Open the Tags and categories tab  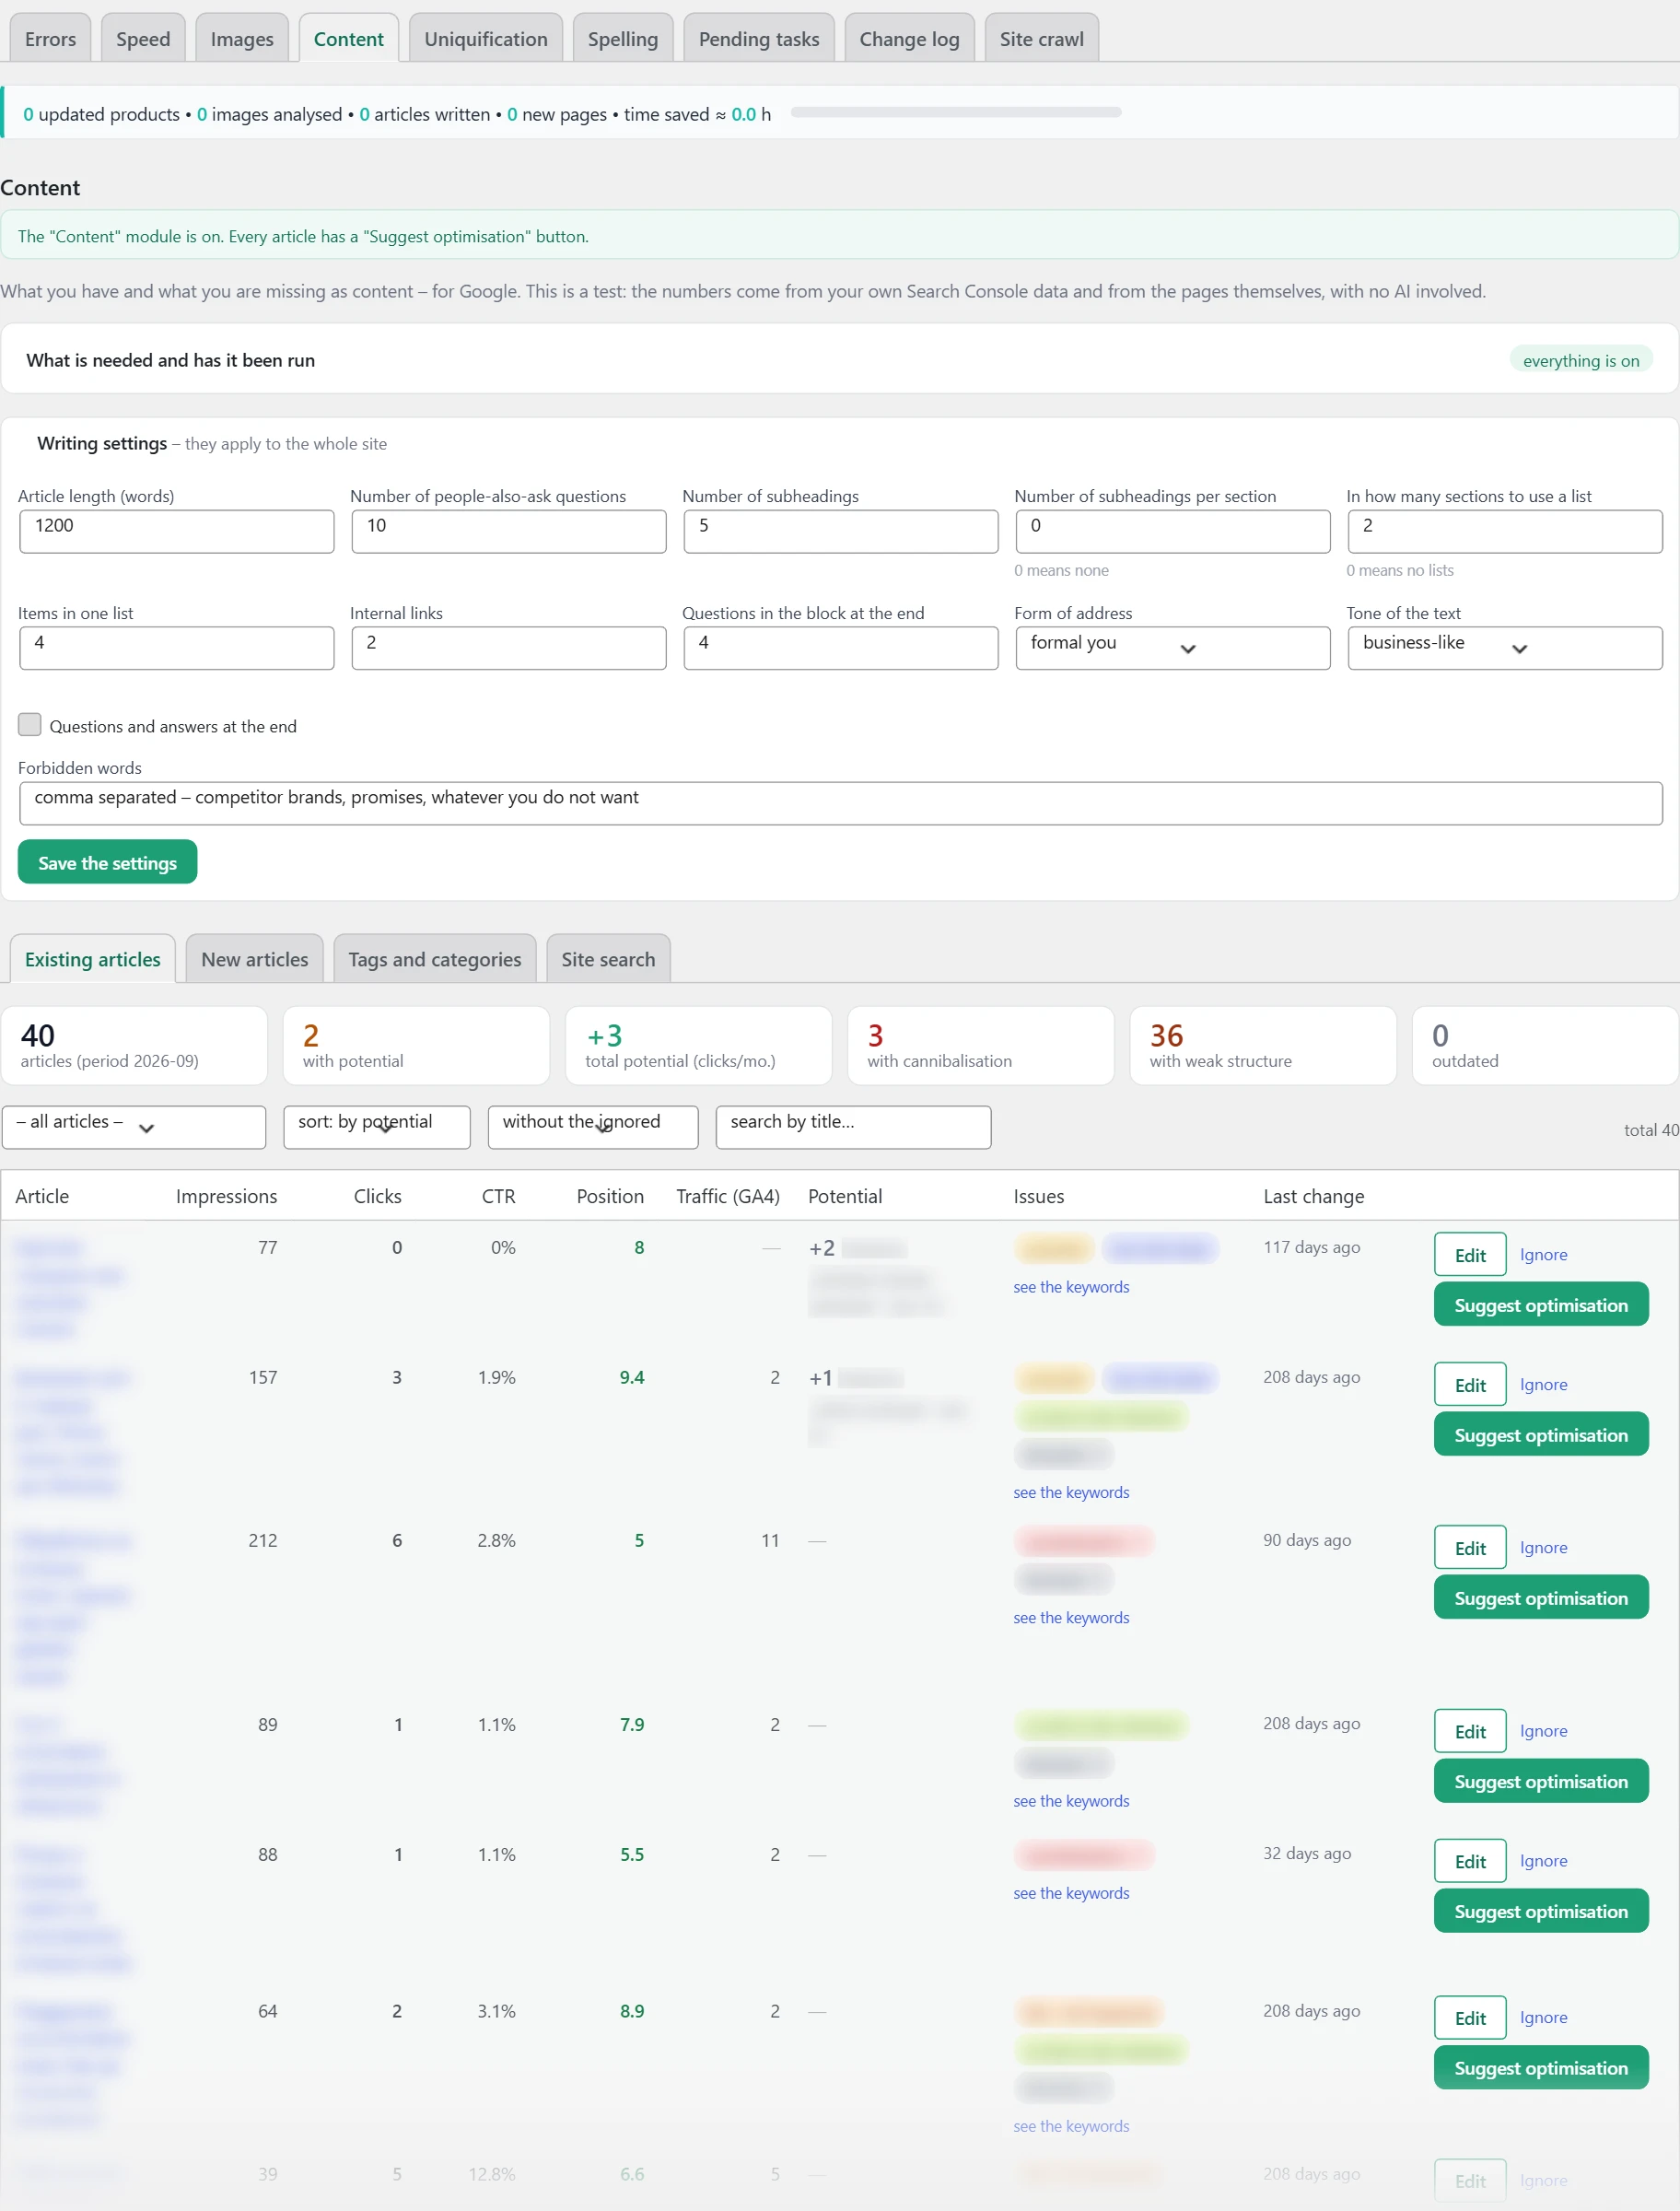click(435, 959)
